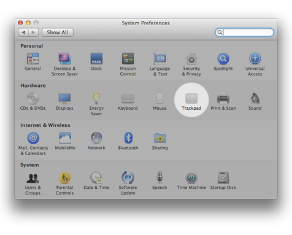Focus the search field
The width and height of the screenshot is (292, 235).
tap(244, 33)
